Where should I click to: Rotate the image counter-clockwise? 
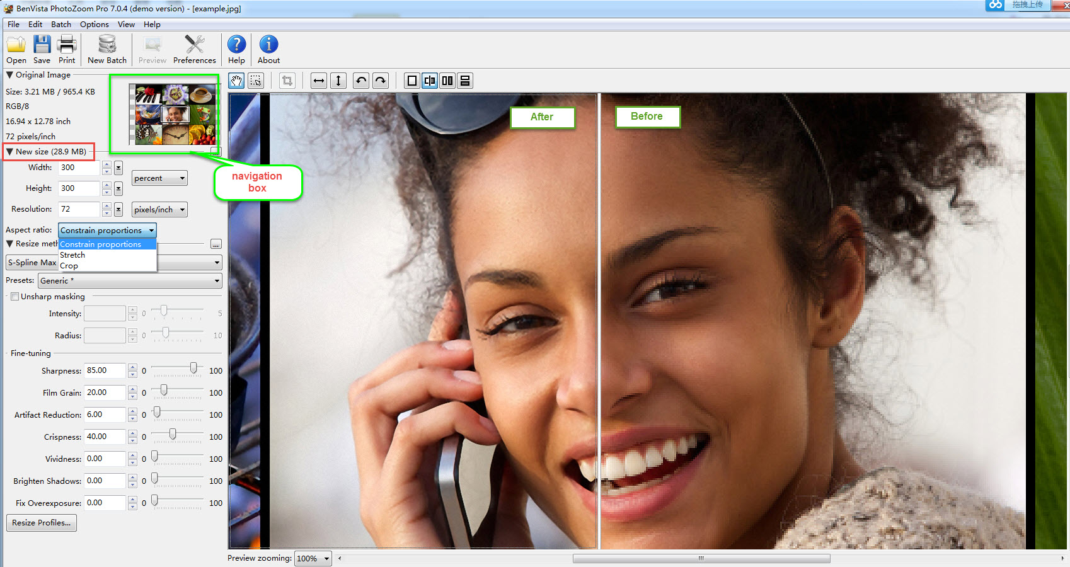(x=360, y=81)
